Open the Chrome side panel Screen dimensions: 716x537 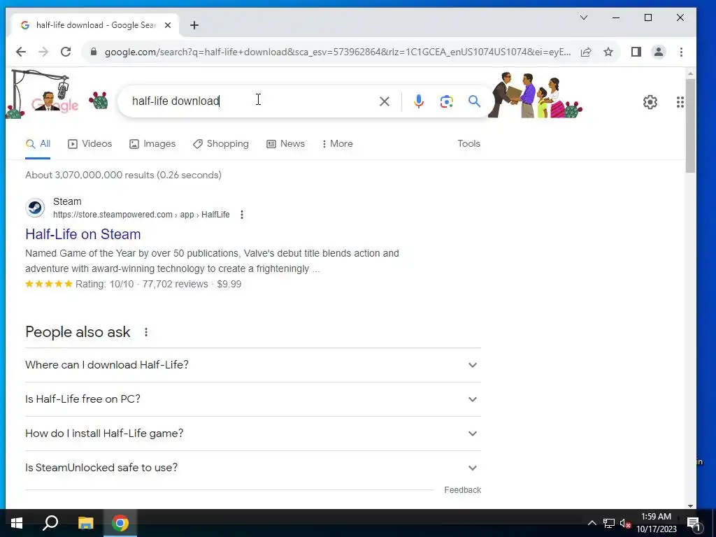coord(636,52)
